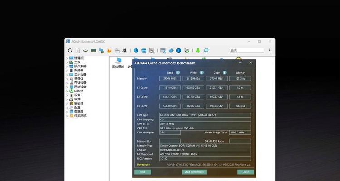Image resolution: width=340 pixels, height=181 pixels.
Task: Expand the 多媒体 tree node chevron
Action: (x=67, y=79)
